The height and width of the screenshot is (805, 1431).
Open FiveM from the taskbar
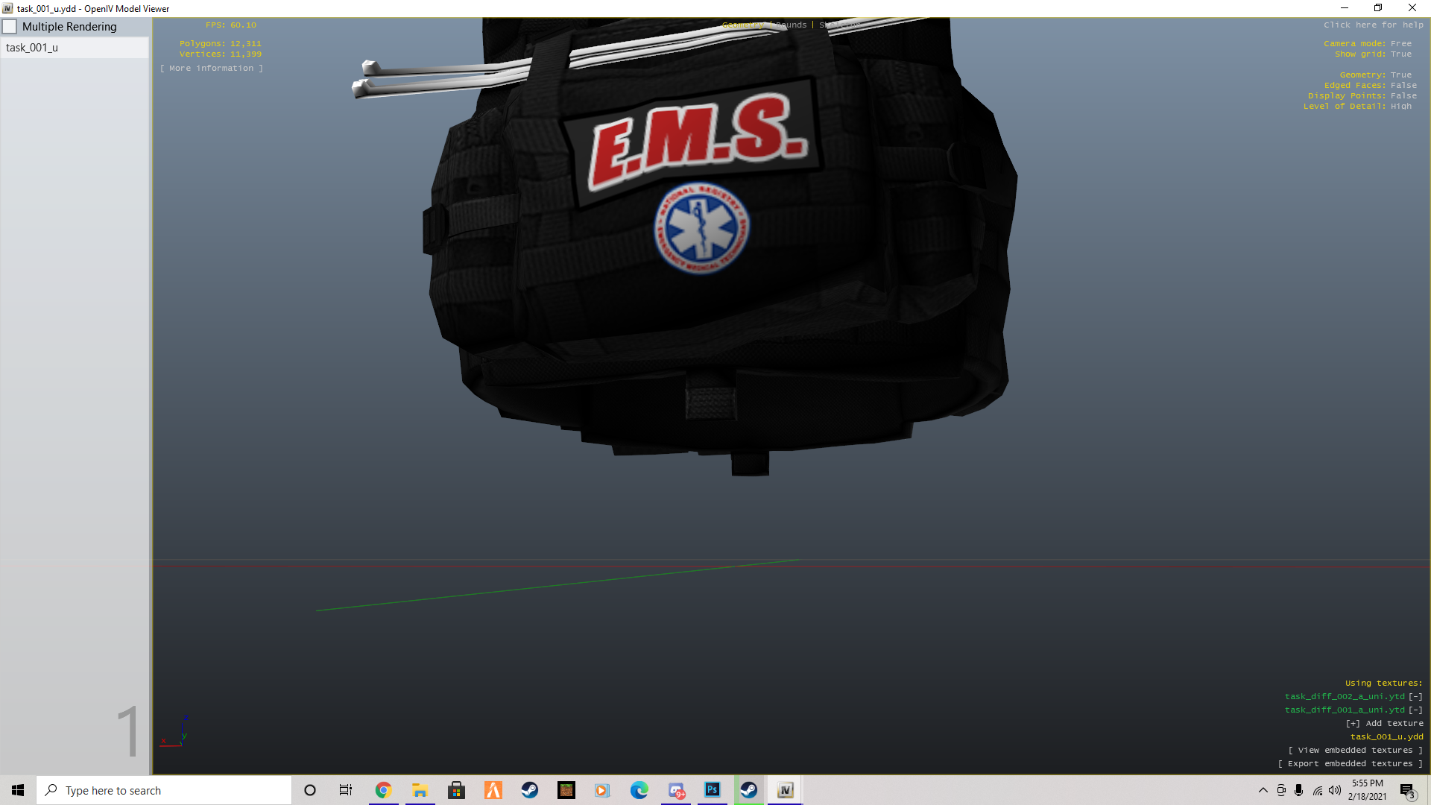pyautogui.click(x=493, y=790)
